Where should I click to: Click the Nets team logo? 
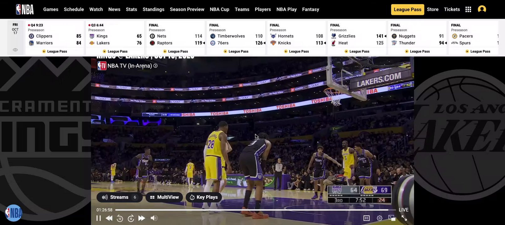click(x=152, y=36)
